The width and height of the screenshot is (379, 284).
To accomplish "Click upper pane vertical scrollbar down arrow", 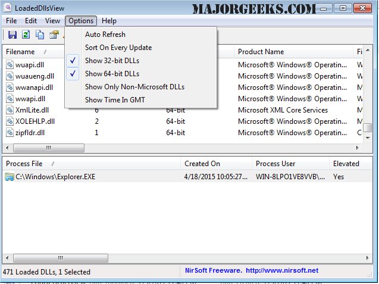I will click(368, 138).
